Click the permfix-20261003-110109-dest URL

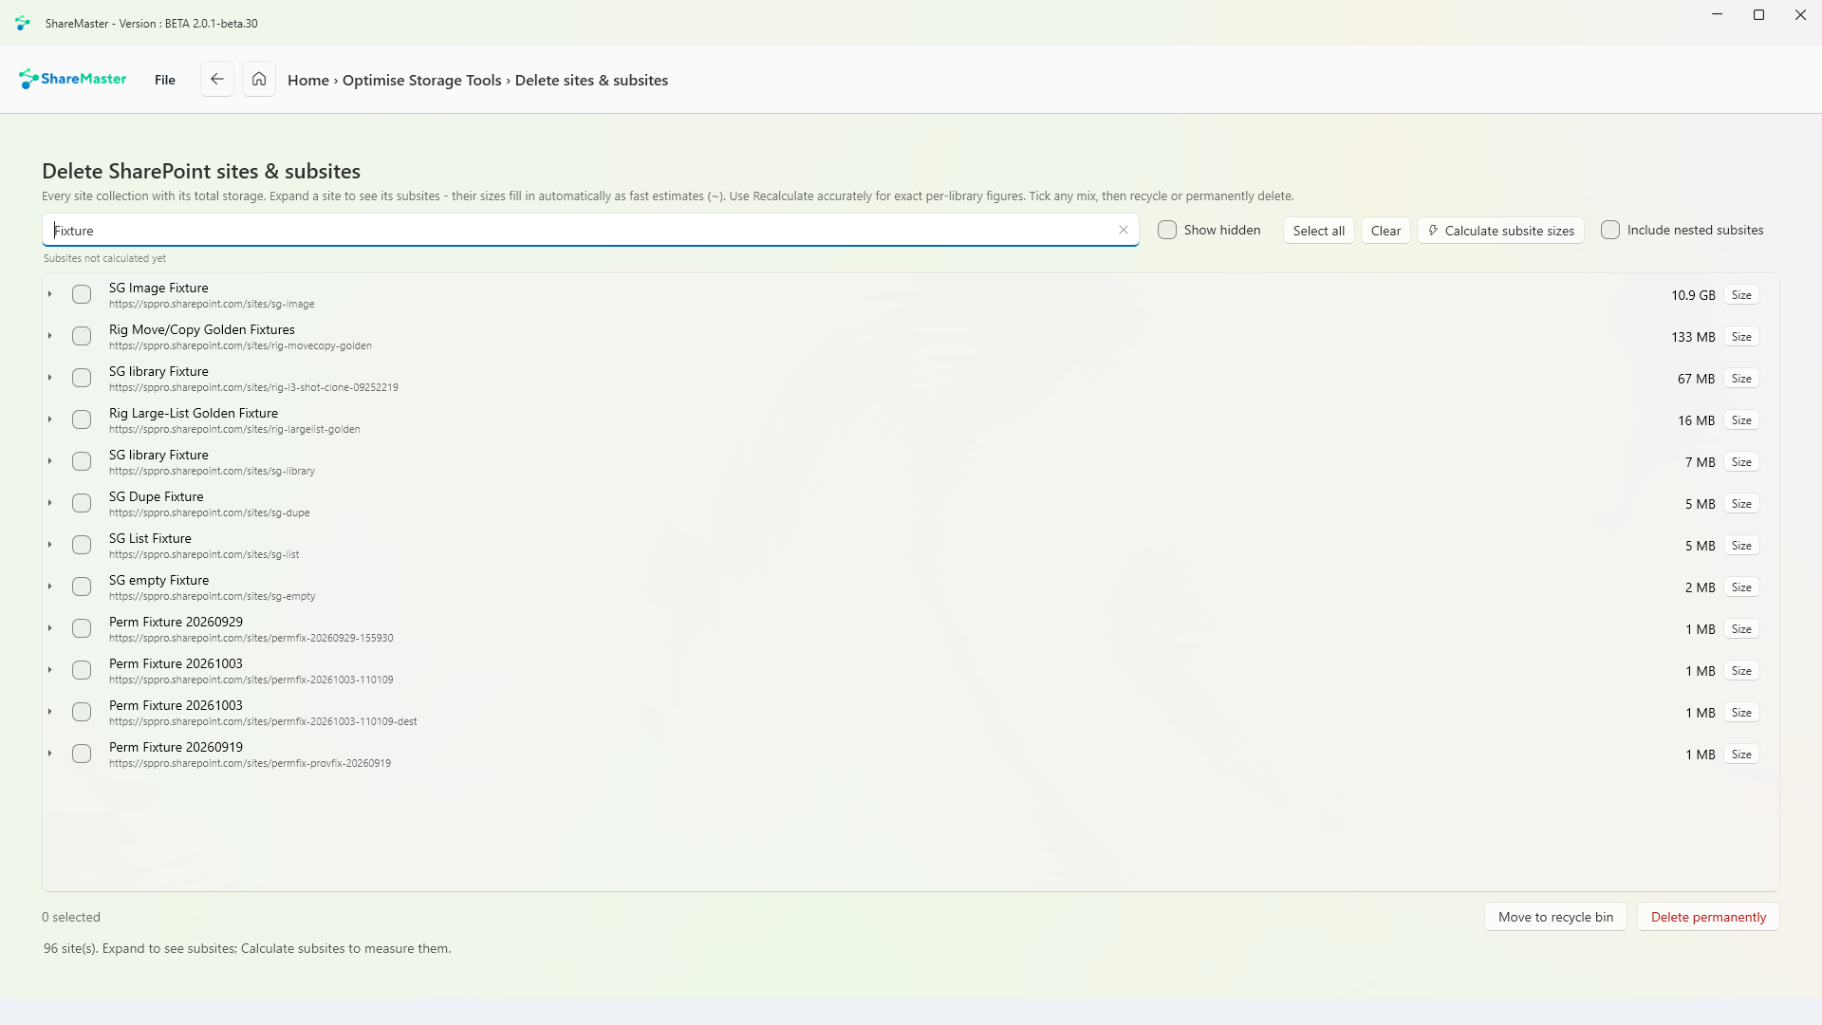263,721
